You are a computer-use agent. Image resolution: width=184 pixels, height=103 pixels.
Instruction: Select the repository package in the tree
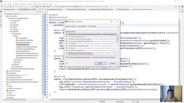(x=19, y=60)
